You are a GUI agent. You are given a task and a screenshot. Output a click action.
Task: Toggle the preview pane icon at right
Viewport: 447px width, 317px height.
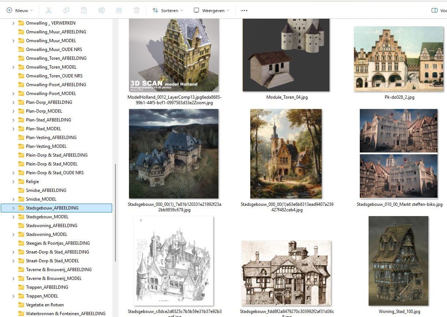pos(435,11)
